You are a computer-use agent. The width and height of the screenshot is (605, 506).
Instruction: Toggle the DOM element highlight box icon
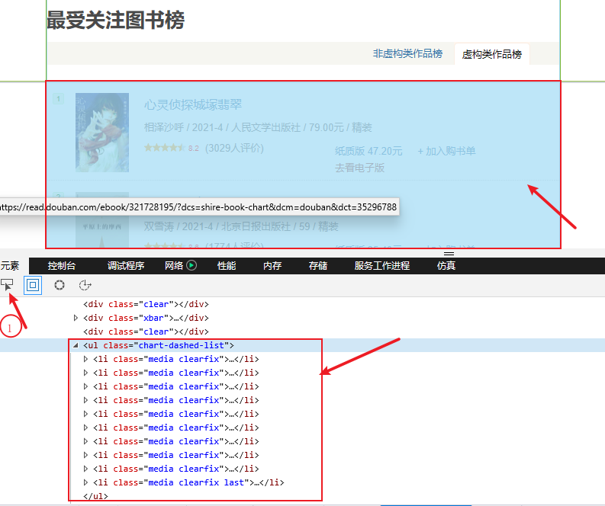pyautogui.click(x=33, y=285)
